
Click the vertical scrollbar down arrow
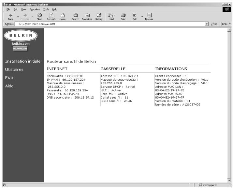click(229, 180)
